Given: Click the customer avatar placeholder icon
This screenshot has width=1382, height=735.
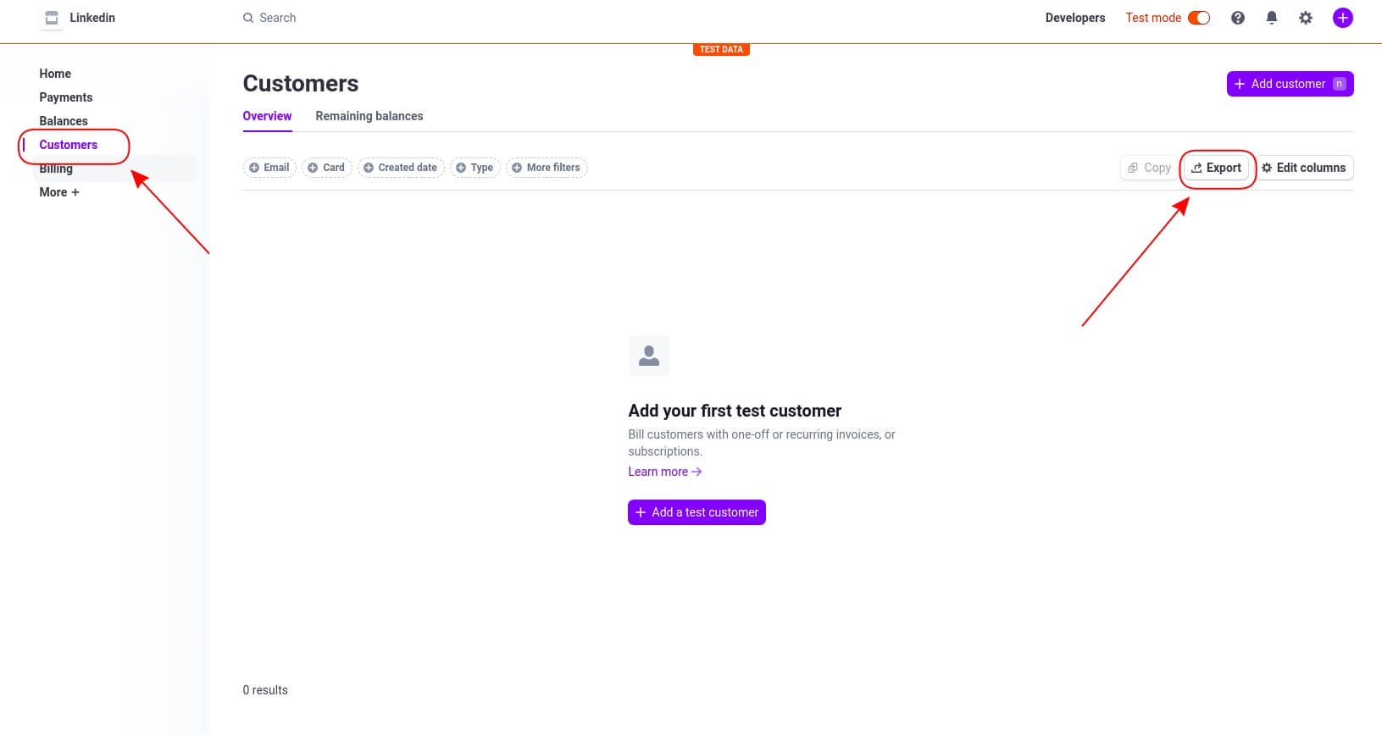Looking at the screenshot, I should point(649,356).
